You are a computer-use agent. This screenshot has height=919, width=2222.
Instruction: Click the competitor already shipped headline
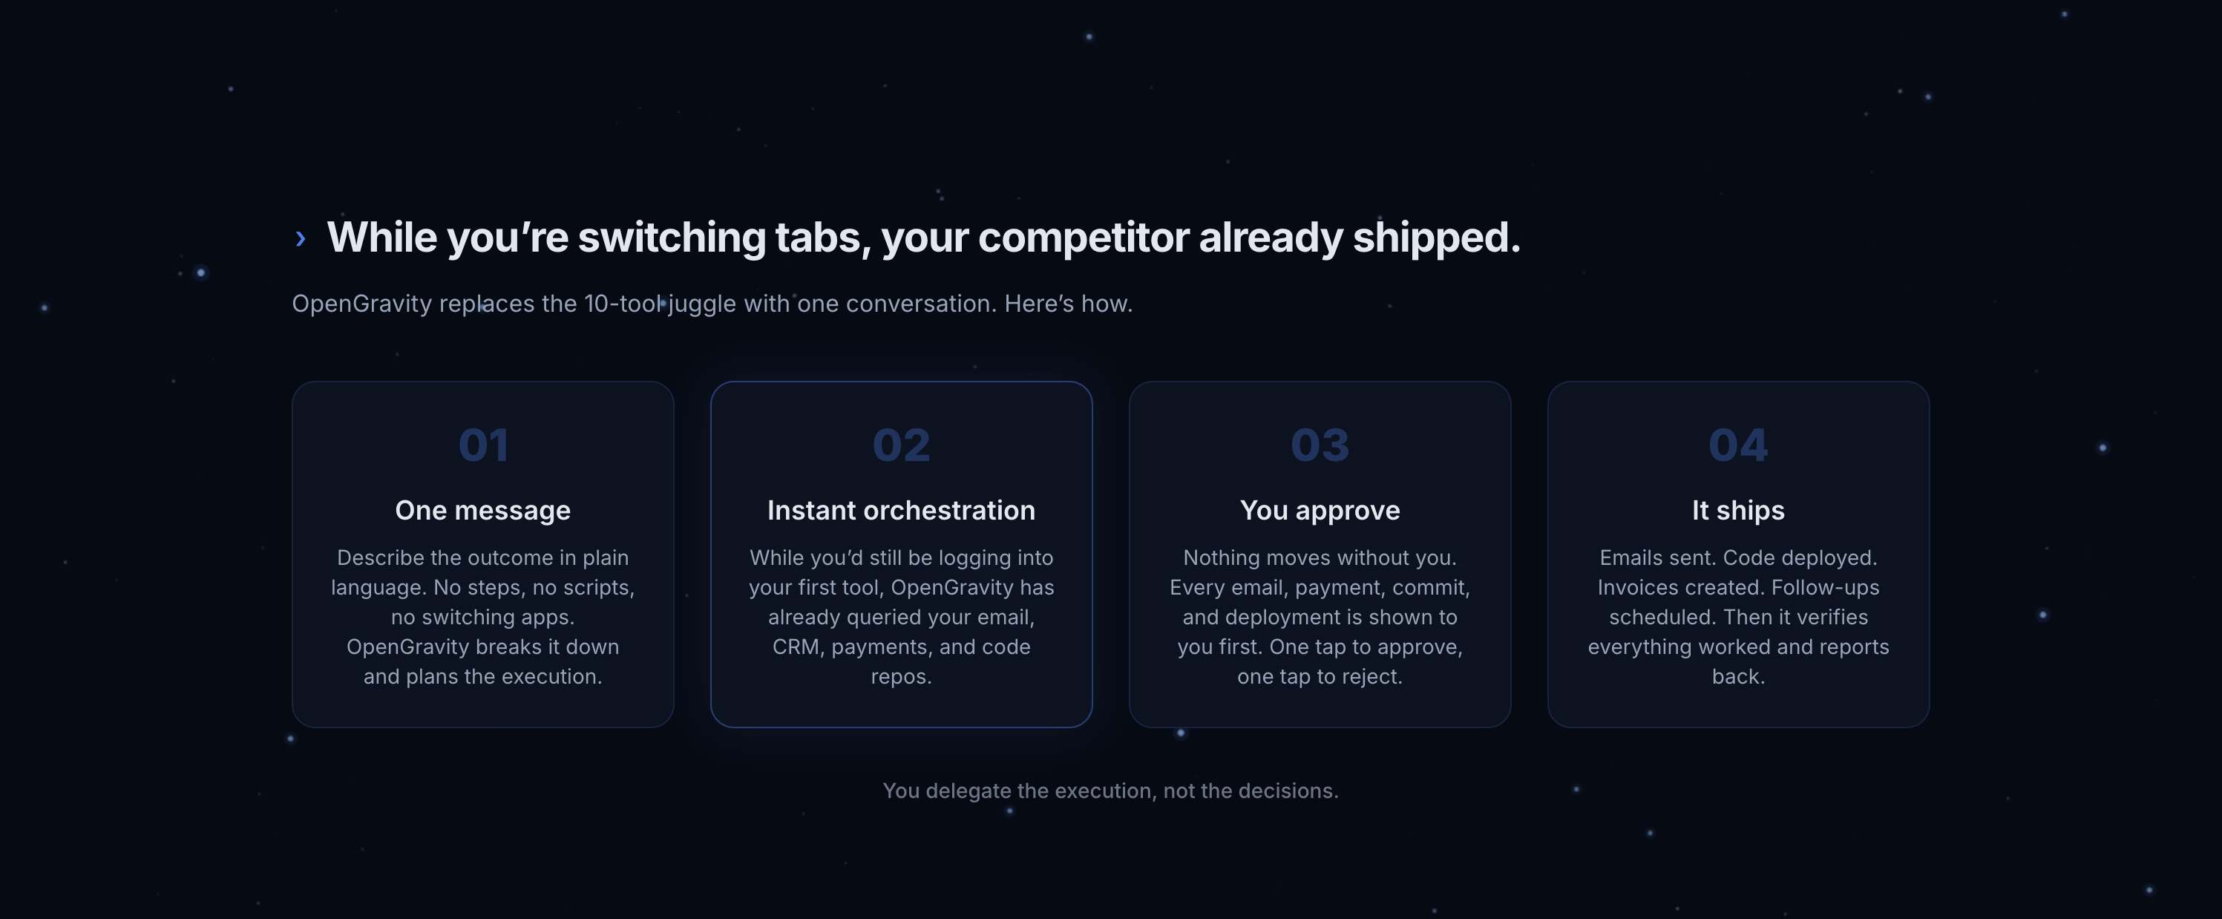(924, 238)
